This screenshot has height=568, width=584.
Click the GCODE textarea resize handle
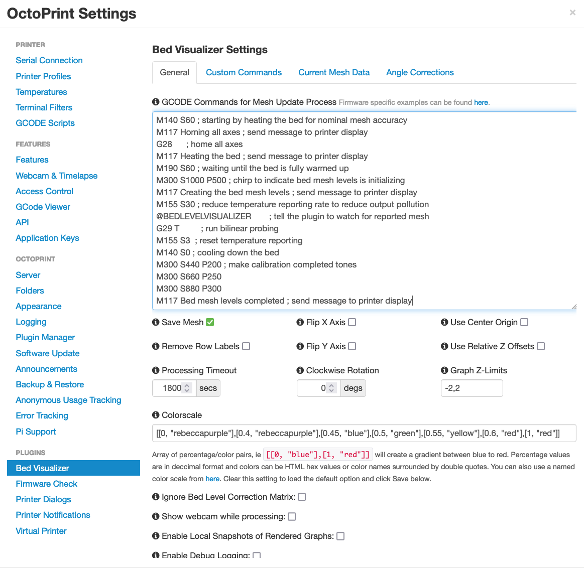click(573, 307)
